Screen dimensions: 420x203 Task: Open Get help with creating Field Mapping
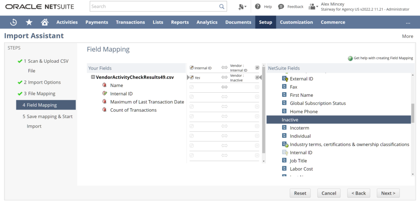click(383, 58)
